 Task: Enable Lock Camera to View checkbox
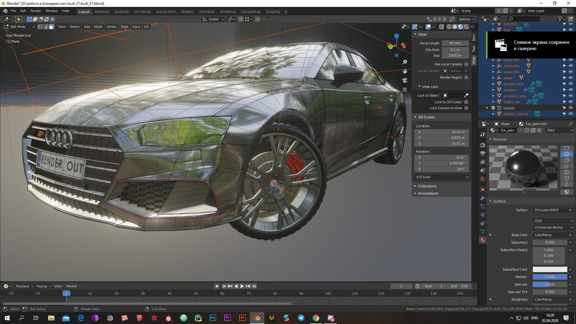[x=466, y=108]
